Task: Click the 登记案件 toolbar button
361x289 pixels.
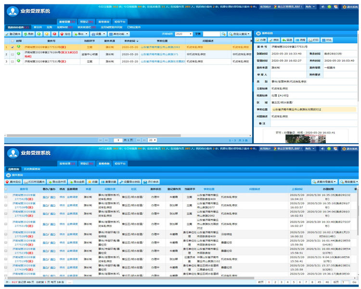Action: point(14,34)
